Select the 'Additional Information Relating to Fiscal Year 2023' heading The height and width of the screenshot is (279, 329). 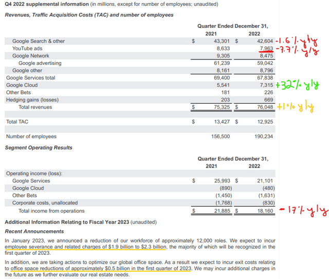click(67, 222)
